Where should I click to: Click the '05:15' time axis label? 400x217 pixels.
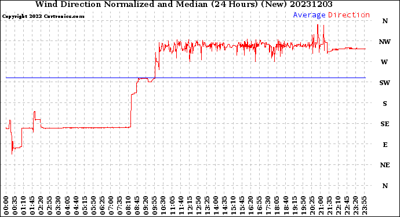85,205
